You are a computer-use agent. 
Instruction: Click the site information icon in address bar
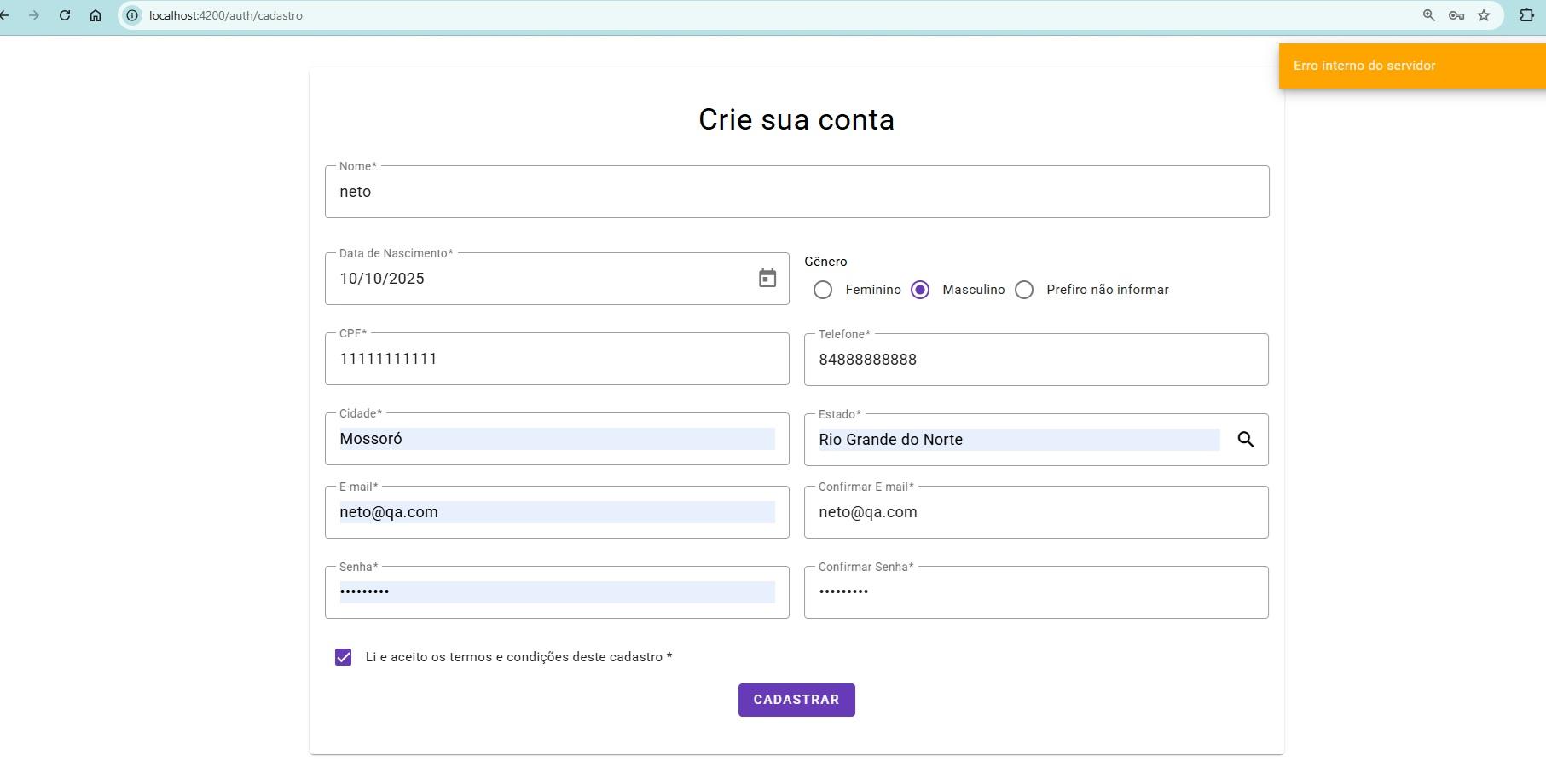(130, 14)
